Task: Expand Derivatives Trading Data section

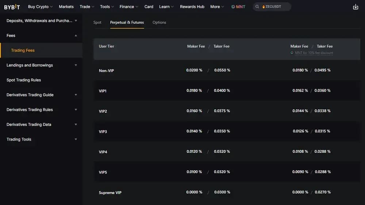Action: [41, 124]
